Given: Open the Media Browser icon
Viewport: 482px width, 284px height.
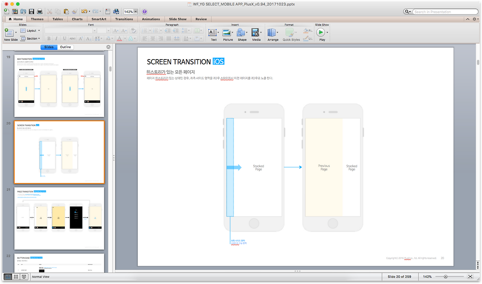Looking at the screenshot, I should (116, 12).
